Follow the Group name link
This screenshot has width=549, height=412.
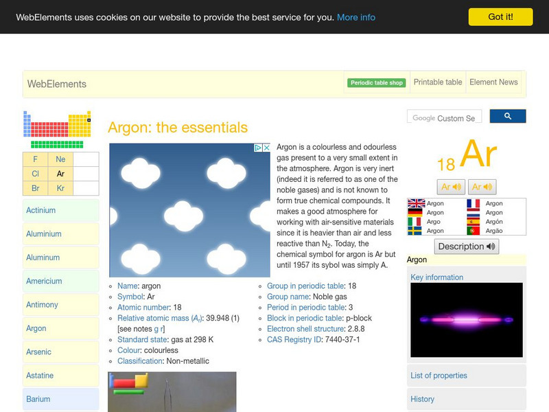tap(288, 297)
